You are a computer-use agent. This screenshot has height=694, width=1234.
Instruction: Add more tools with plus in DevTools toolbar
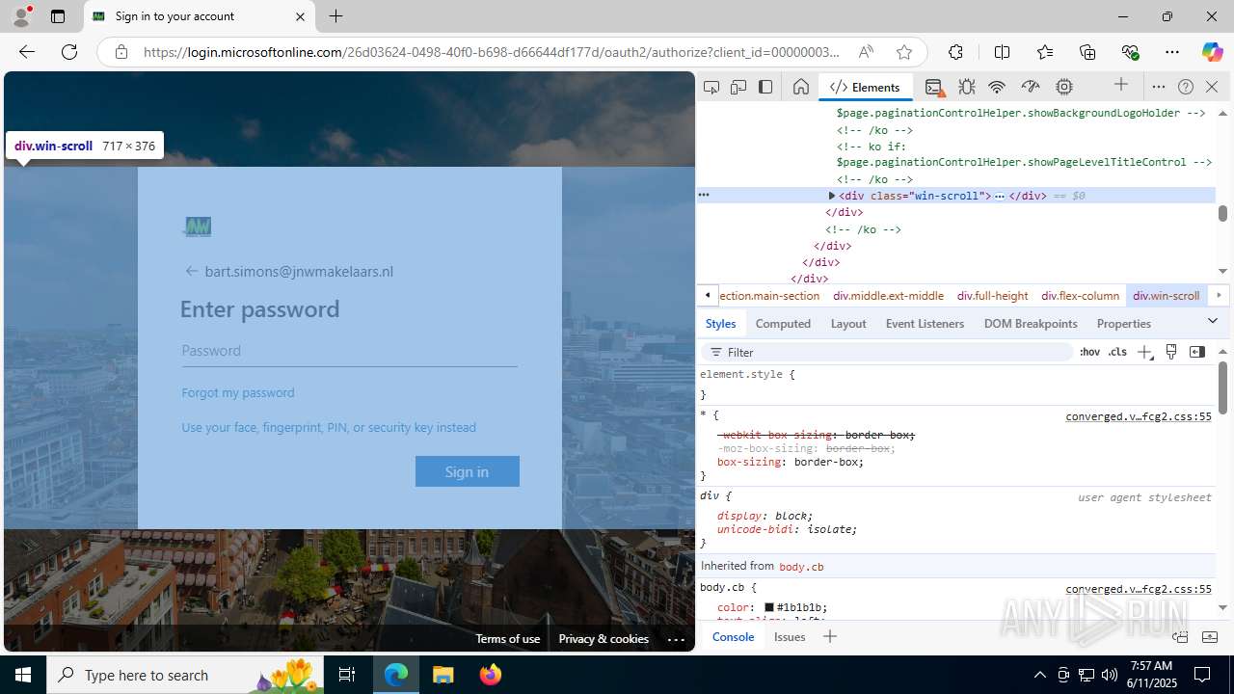click(x=1121, y=86)
